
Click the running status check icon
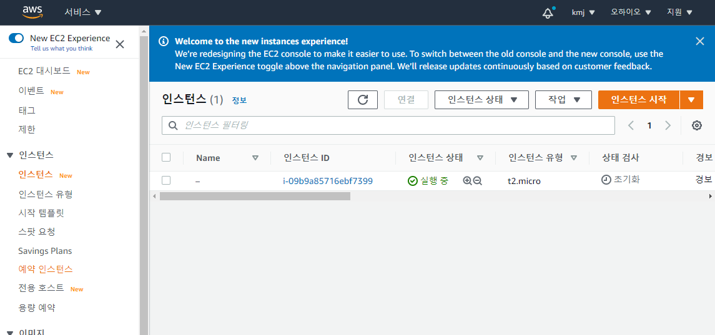pos(412,181)
